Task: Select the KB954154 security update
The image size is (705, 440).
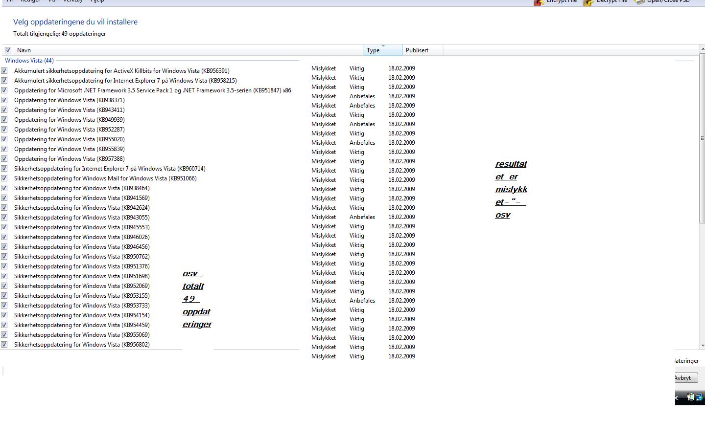Action: (82, 315)
